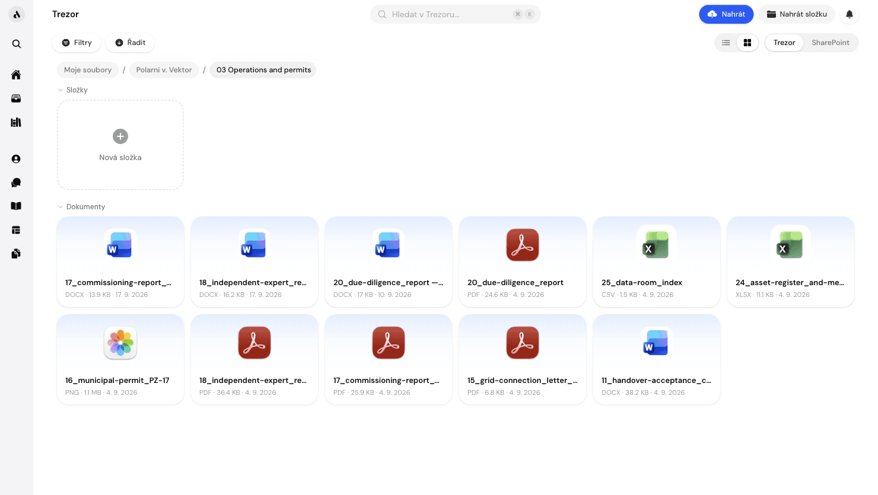Open the inbox tray sidebar icon
Image resolution: width=878 pixels, height=495 pixels.
coord(17,98)
